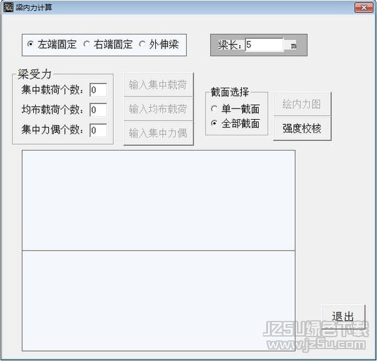Click the 强度校核 button
The height and width of the screenshot is (361, 377).
(302, 128)
